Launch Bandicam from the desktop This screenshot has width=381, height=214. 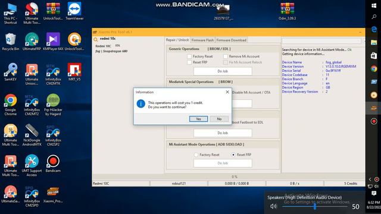tap(53, 164)
